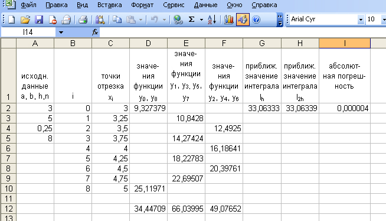Click the Excel document icon before Файл
The image size is (386, 221).
(x=11, y=5)
